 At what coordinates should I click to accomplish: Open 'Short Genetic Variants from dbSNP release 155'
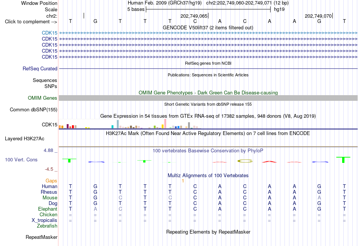[x=208, y=104]
